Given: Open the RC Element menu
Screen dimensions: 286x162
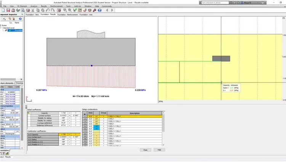Looking at the screenshot, I should (22, 6).
